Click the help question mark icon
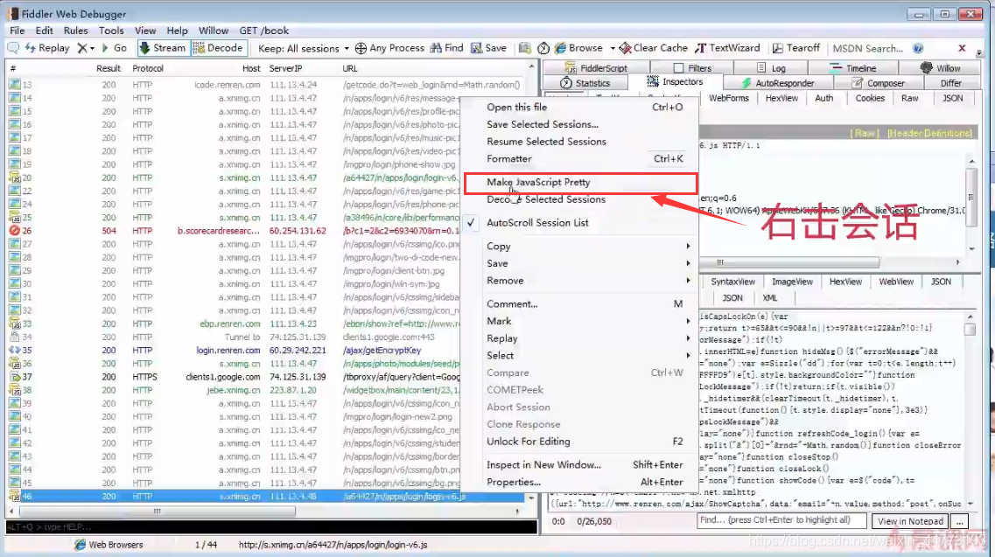 (918, 48)
